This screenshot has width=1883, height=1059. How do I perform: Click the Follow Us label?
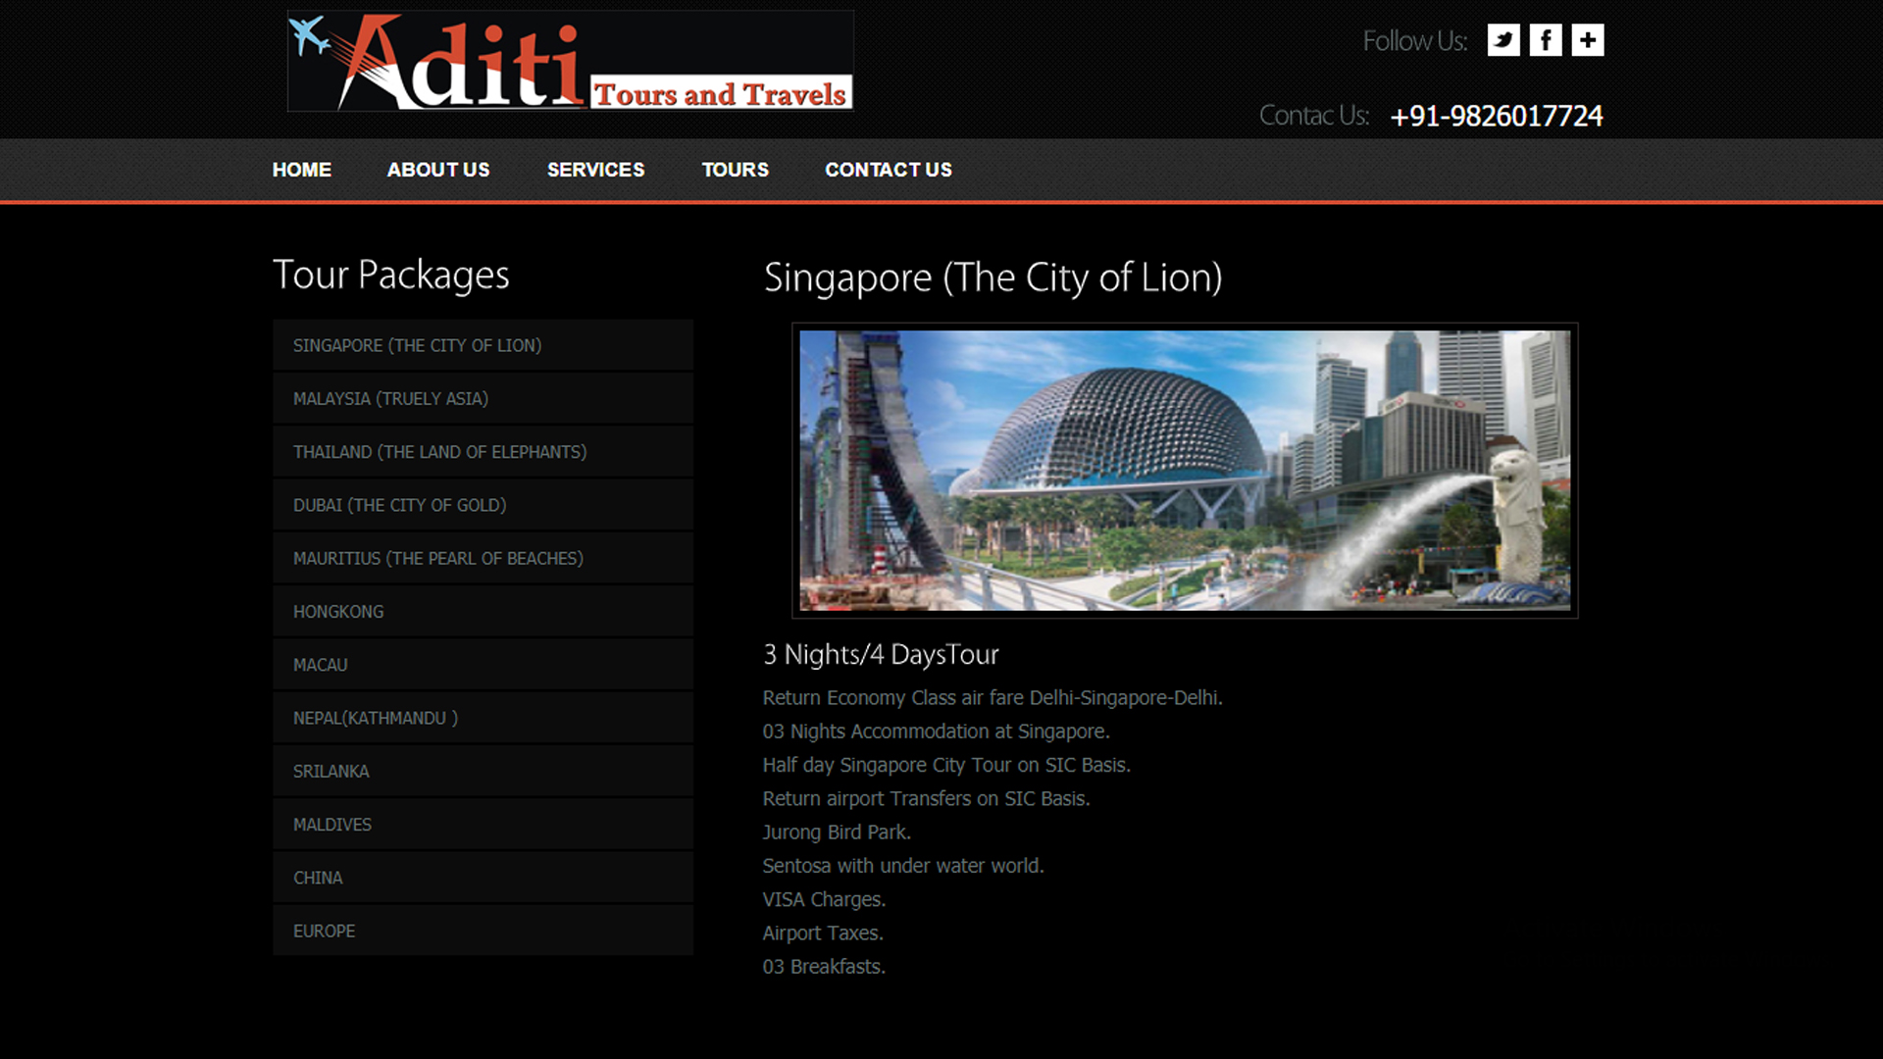(1414, 41)
